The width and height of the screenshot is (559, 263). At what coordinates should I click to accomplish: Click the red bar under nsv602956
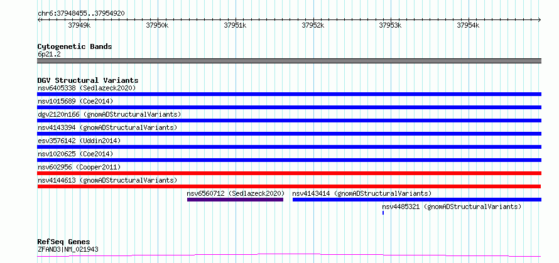point(289,173)
